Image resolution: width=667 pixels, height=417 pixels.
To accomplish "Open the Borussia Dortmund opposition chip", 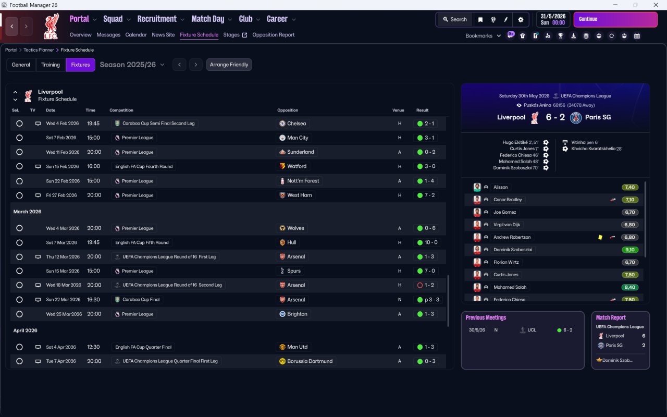I will tap(306, 361).
